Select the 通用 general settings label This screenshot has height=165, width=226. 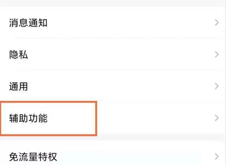pos(18,87)
